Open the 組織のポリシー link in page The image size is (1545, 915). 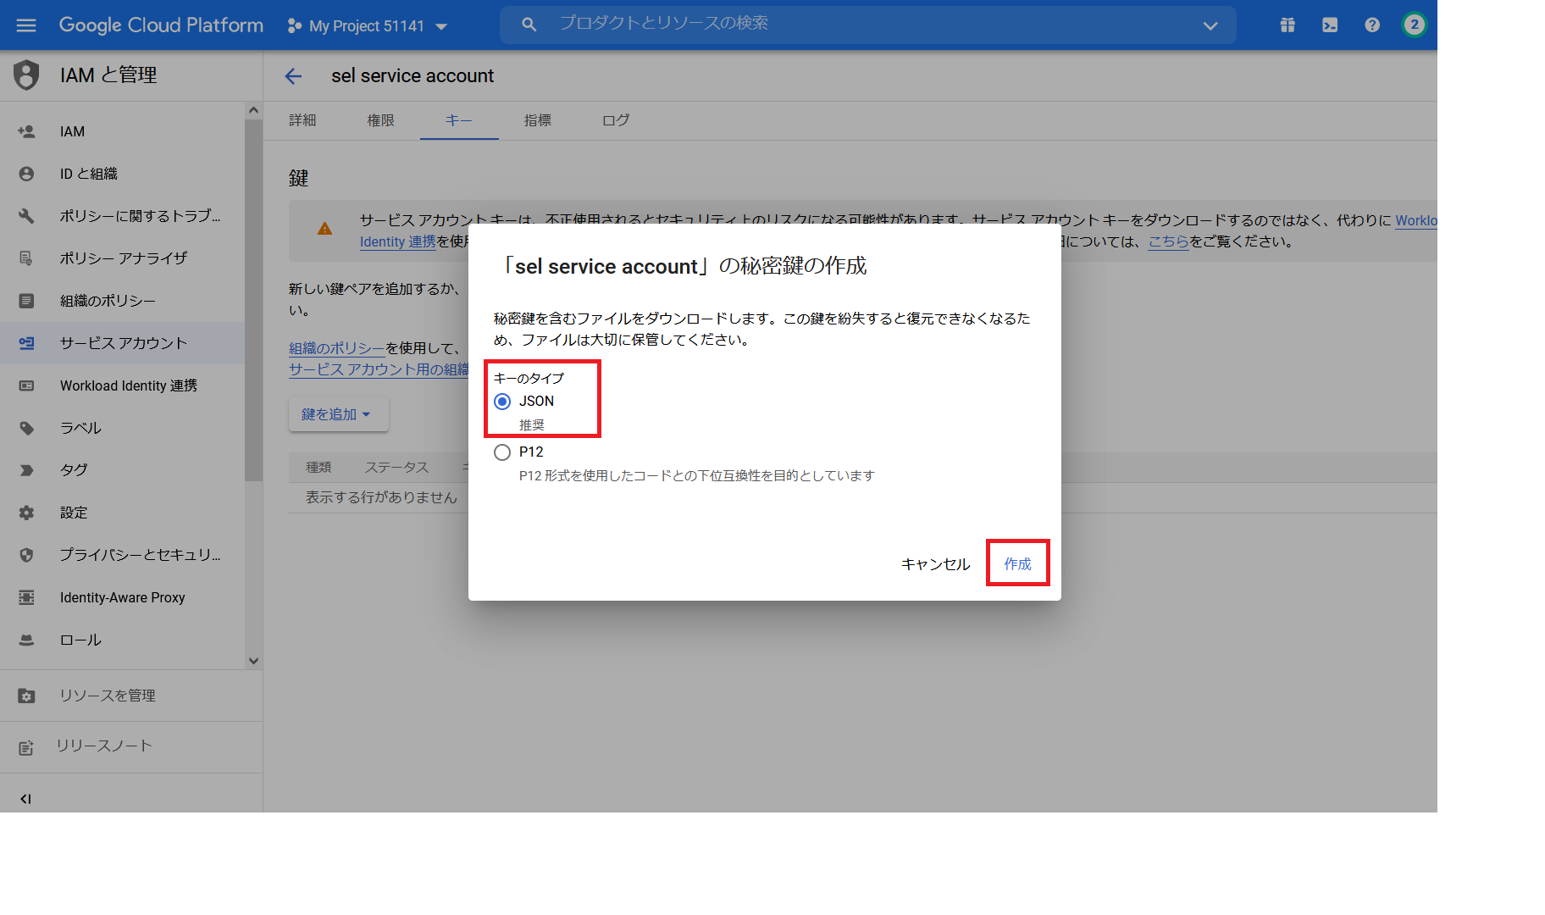coord(337,348)
